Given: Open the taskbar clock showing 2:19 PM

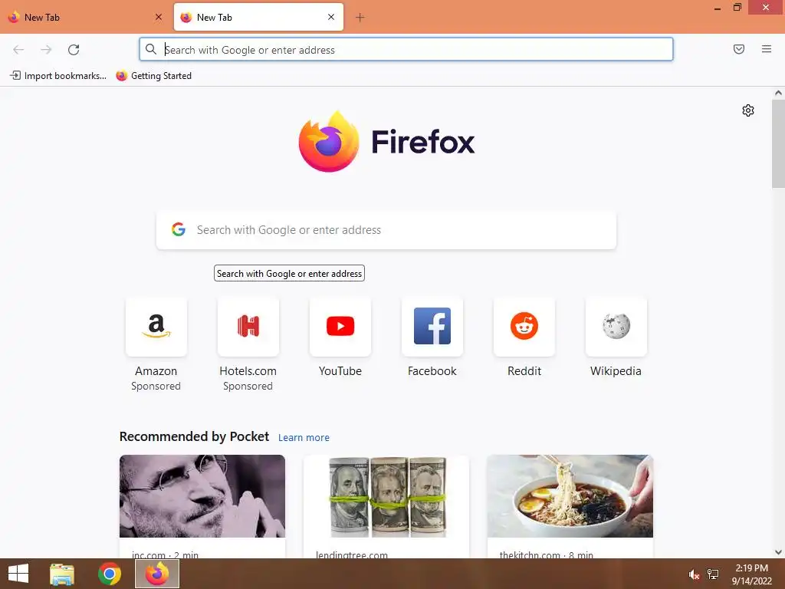Looking at the screenshot, I should 751,574.
